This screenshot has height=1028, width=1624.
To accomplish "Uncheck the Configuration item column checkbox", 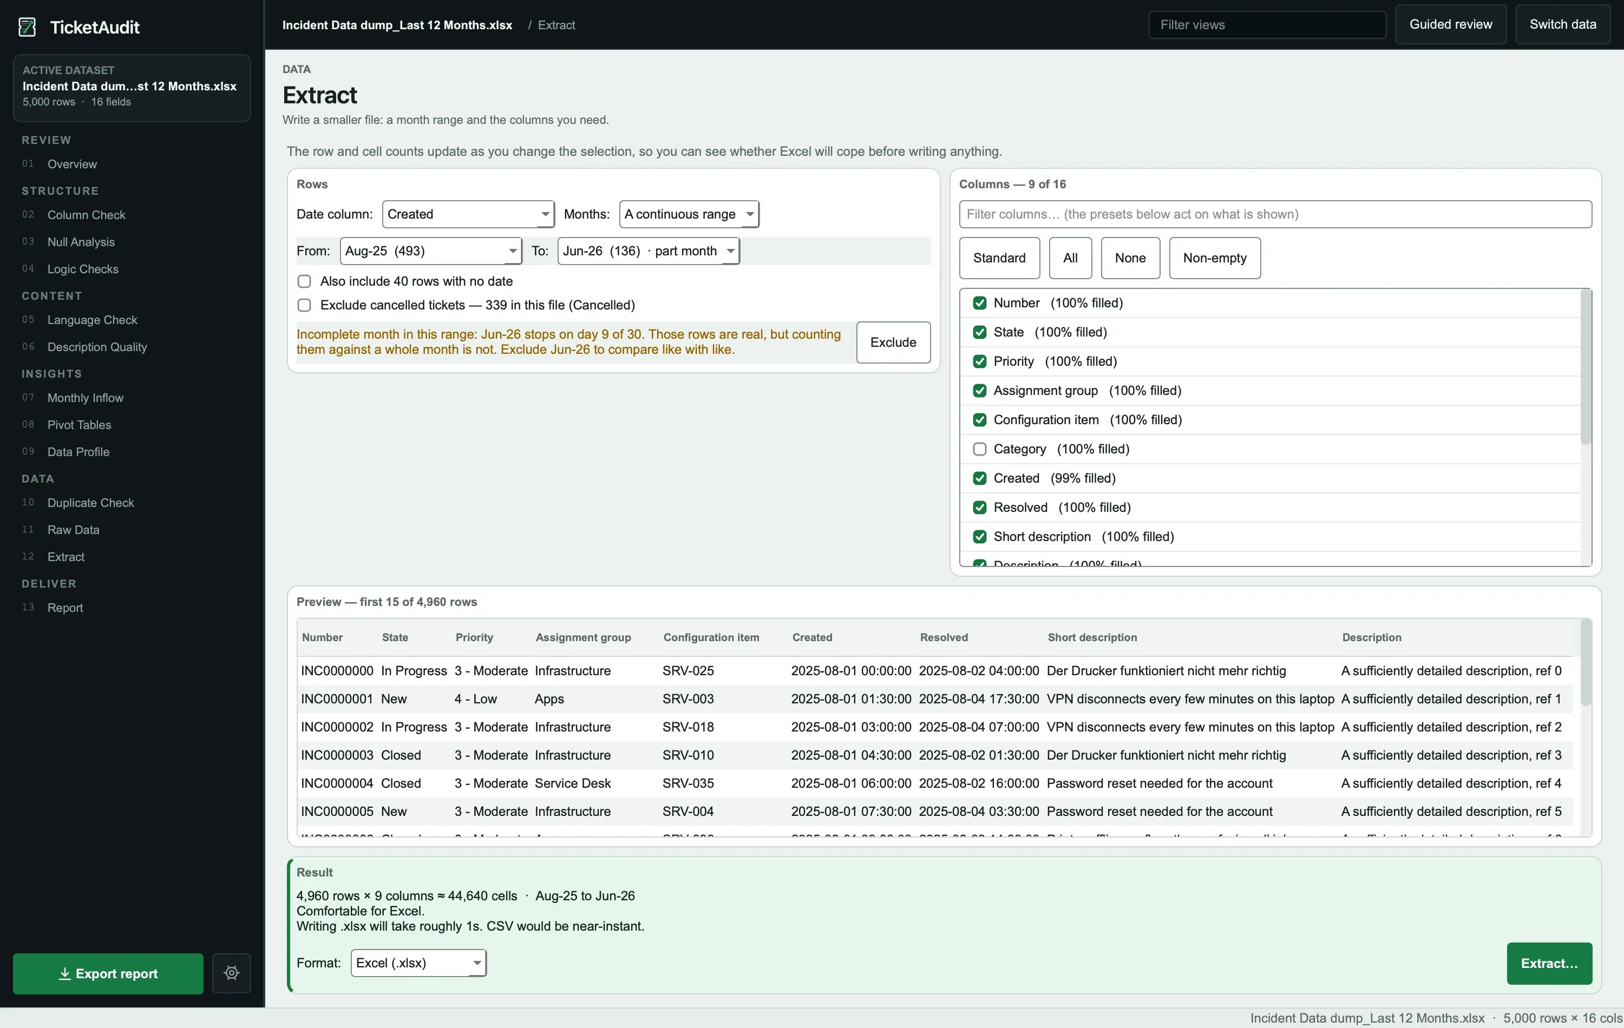I will (980, 420).
